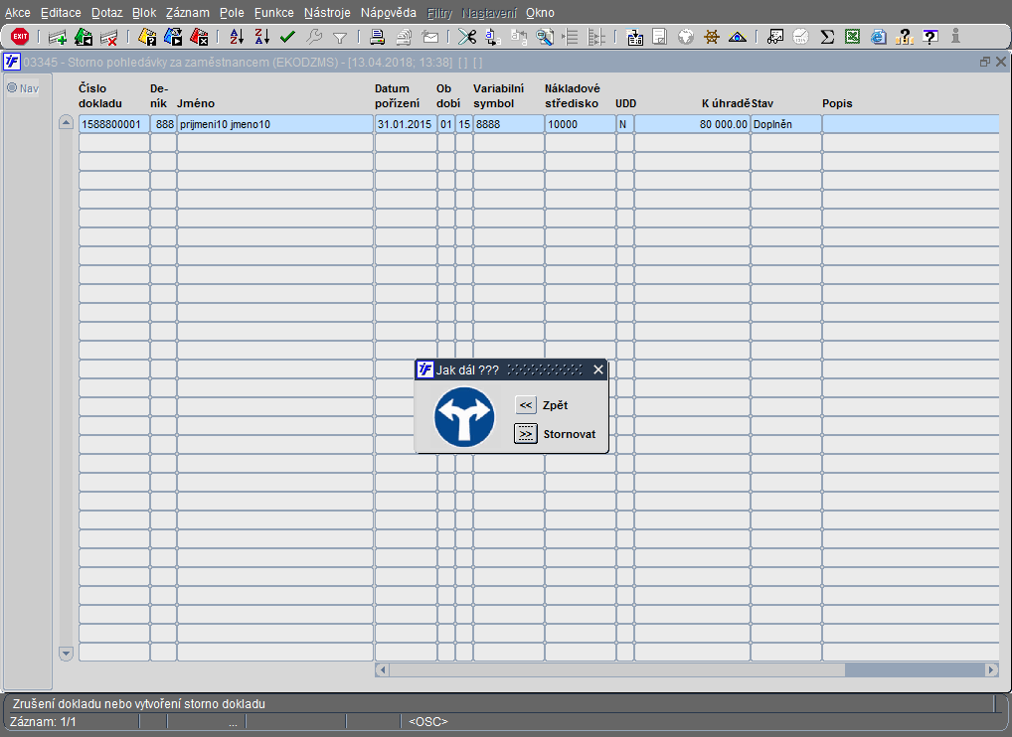Click the scissors cut icon
The height and width of the screenshot is (737, 1012).
click(x=466, y=37)
